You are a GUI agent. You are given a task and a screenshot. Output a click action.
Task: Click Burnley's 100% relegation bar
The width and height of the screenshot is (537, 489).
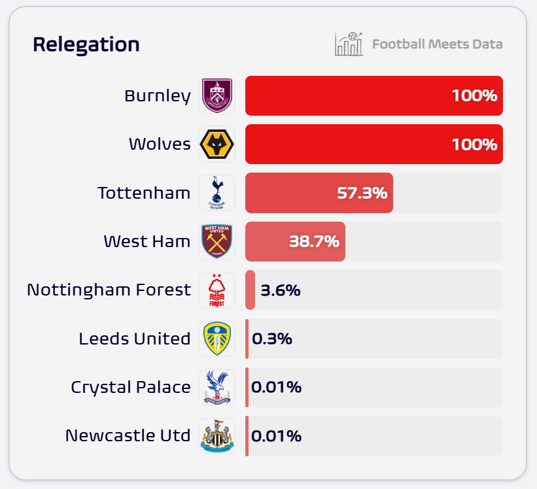point(373,96)
